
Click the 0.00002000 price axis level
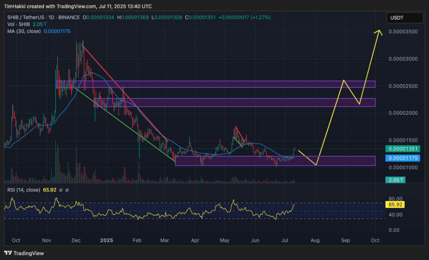(403, 113)
